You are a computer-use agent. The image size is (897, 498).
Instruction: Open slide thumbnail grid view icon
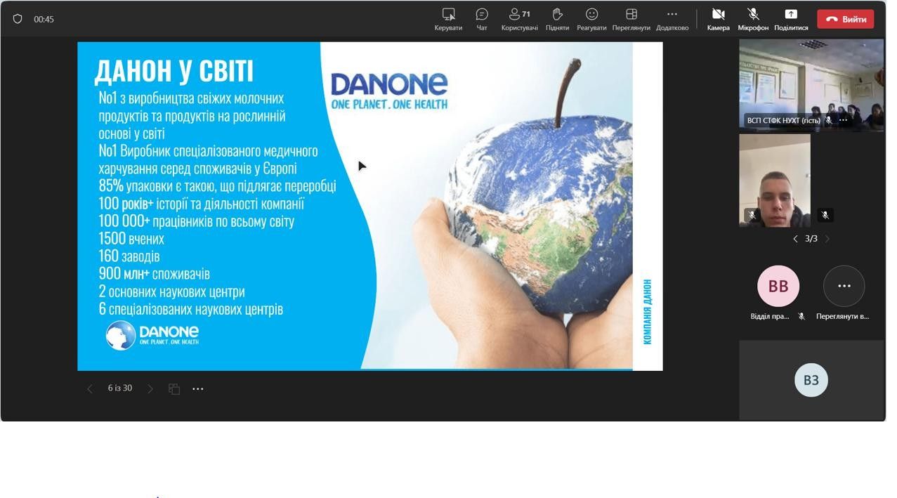click(x=174, y=388)
